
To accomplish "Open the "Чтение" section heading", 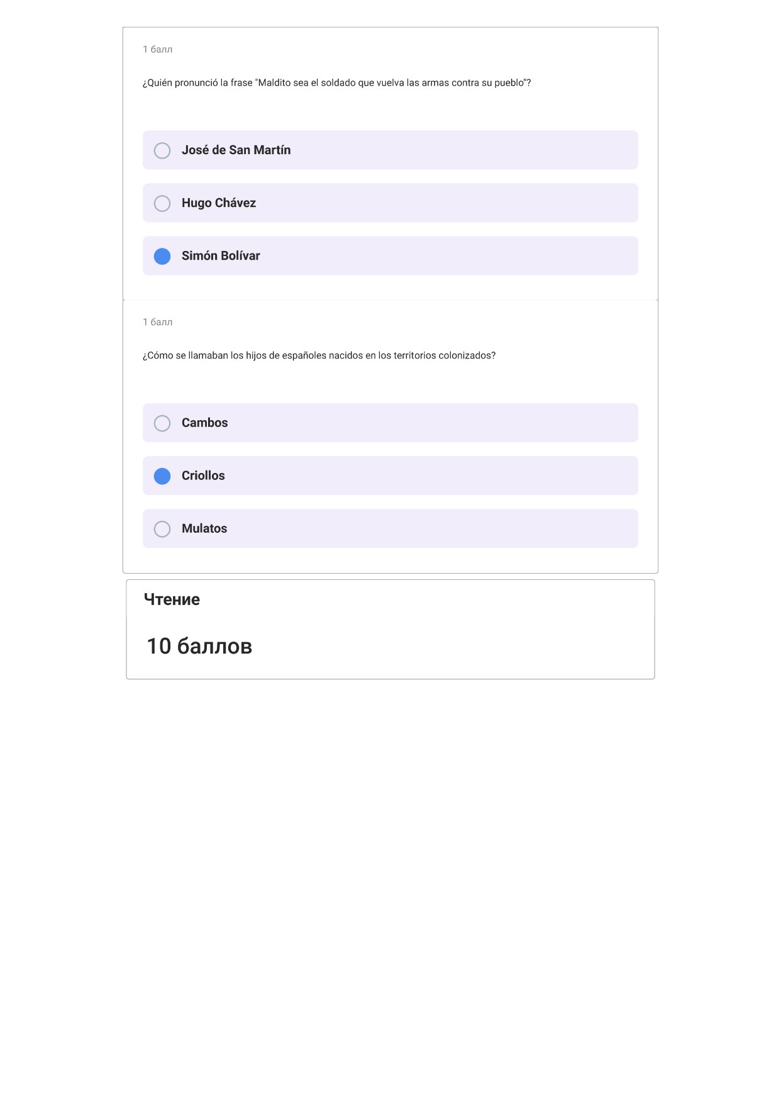I will pyautogui.click(x=172, y=599).
